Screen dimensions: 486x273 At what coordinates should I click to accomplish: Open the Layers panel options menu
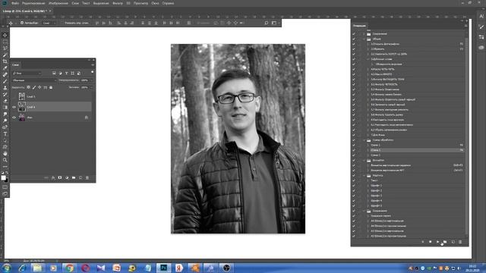tap(93, 64)
